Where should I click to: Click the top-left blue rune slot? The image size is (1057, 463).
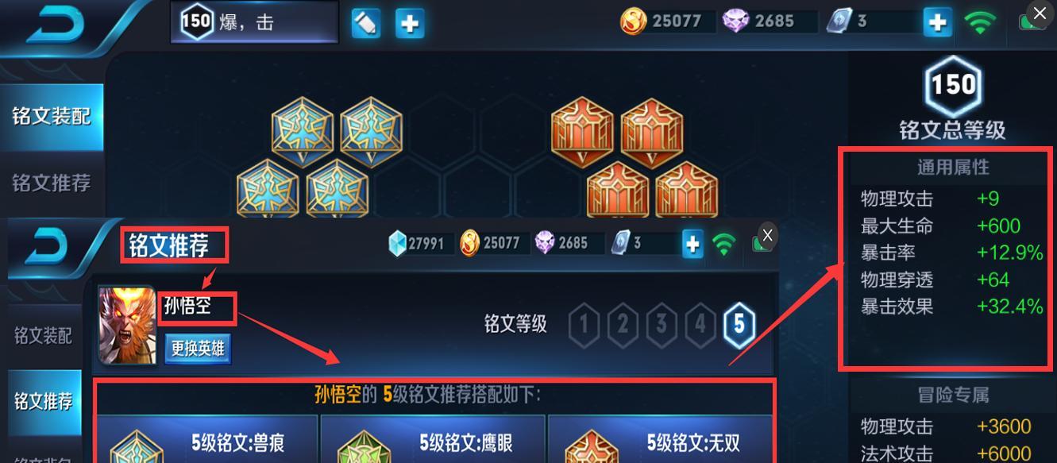[x=303, y=131]
